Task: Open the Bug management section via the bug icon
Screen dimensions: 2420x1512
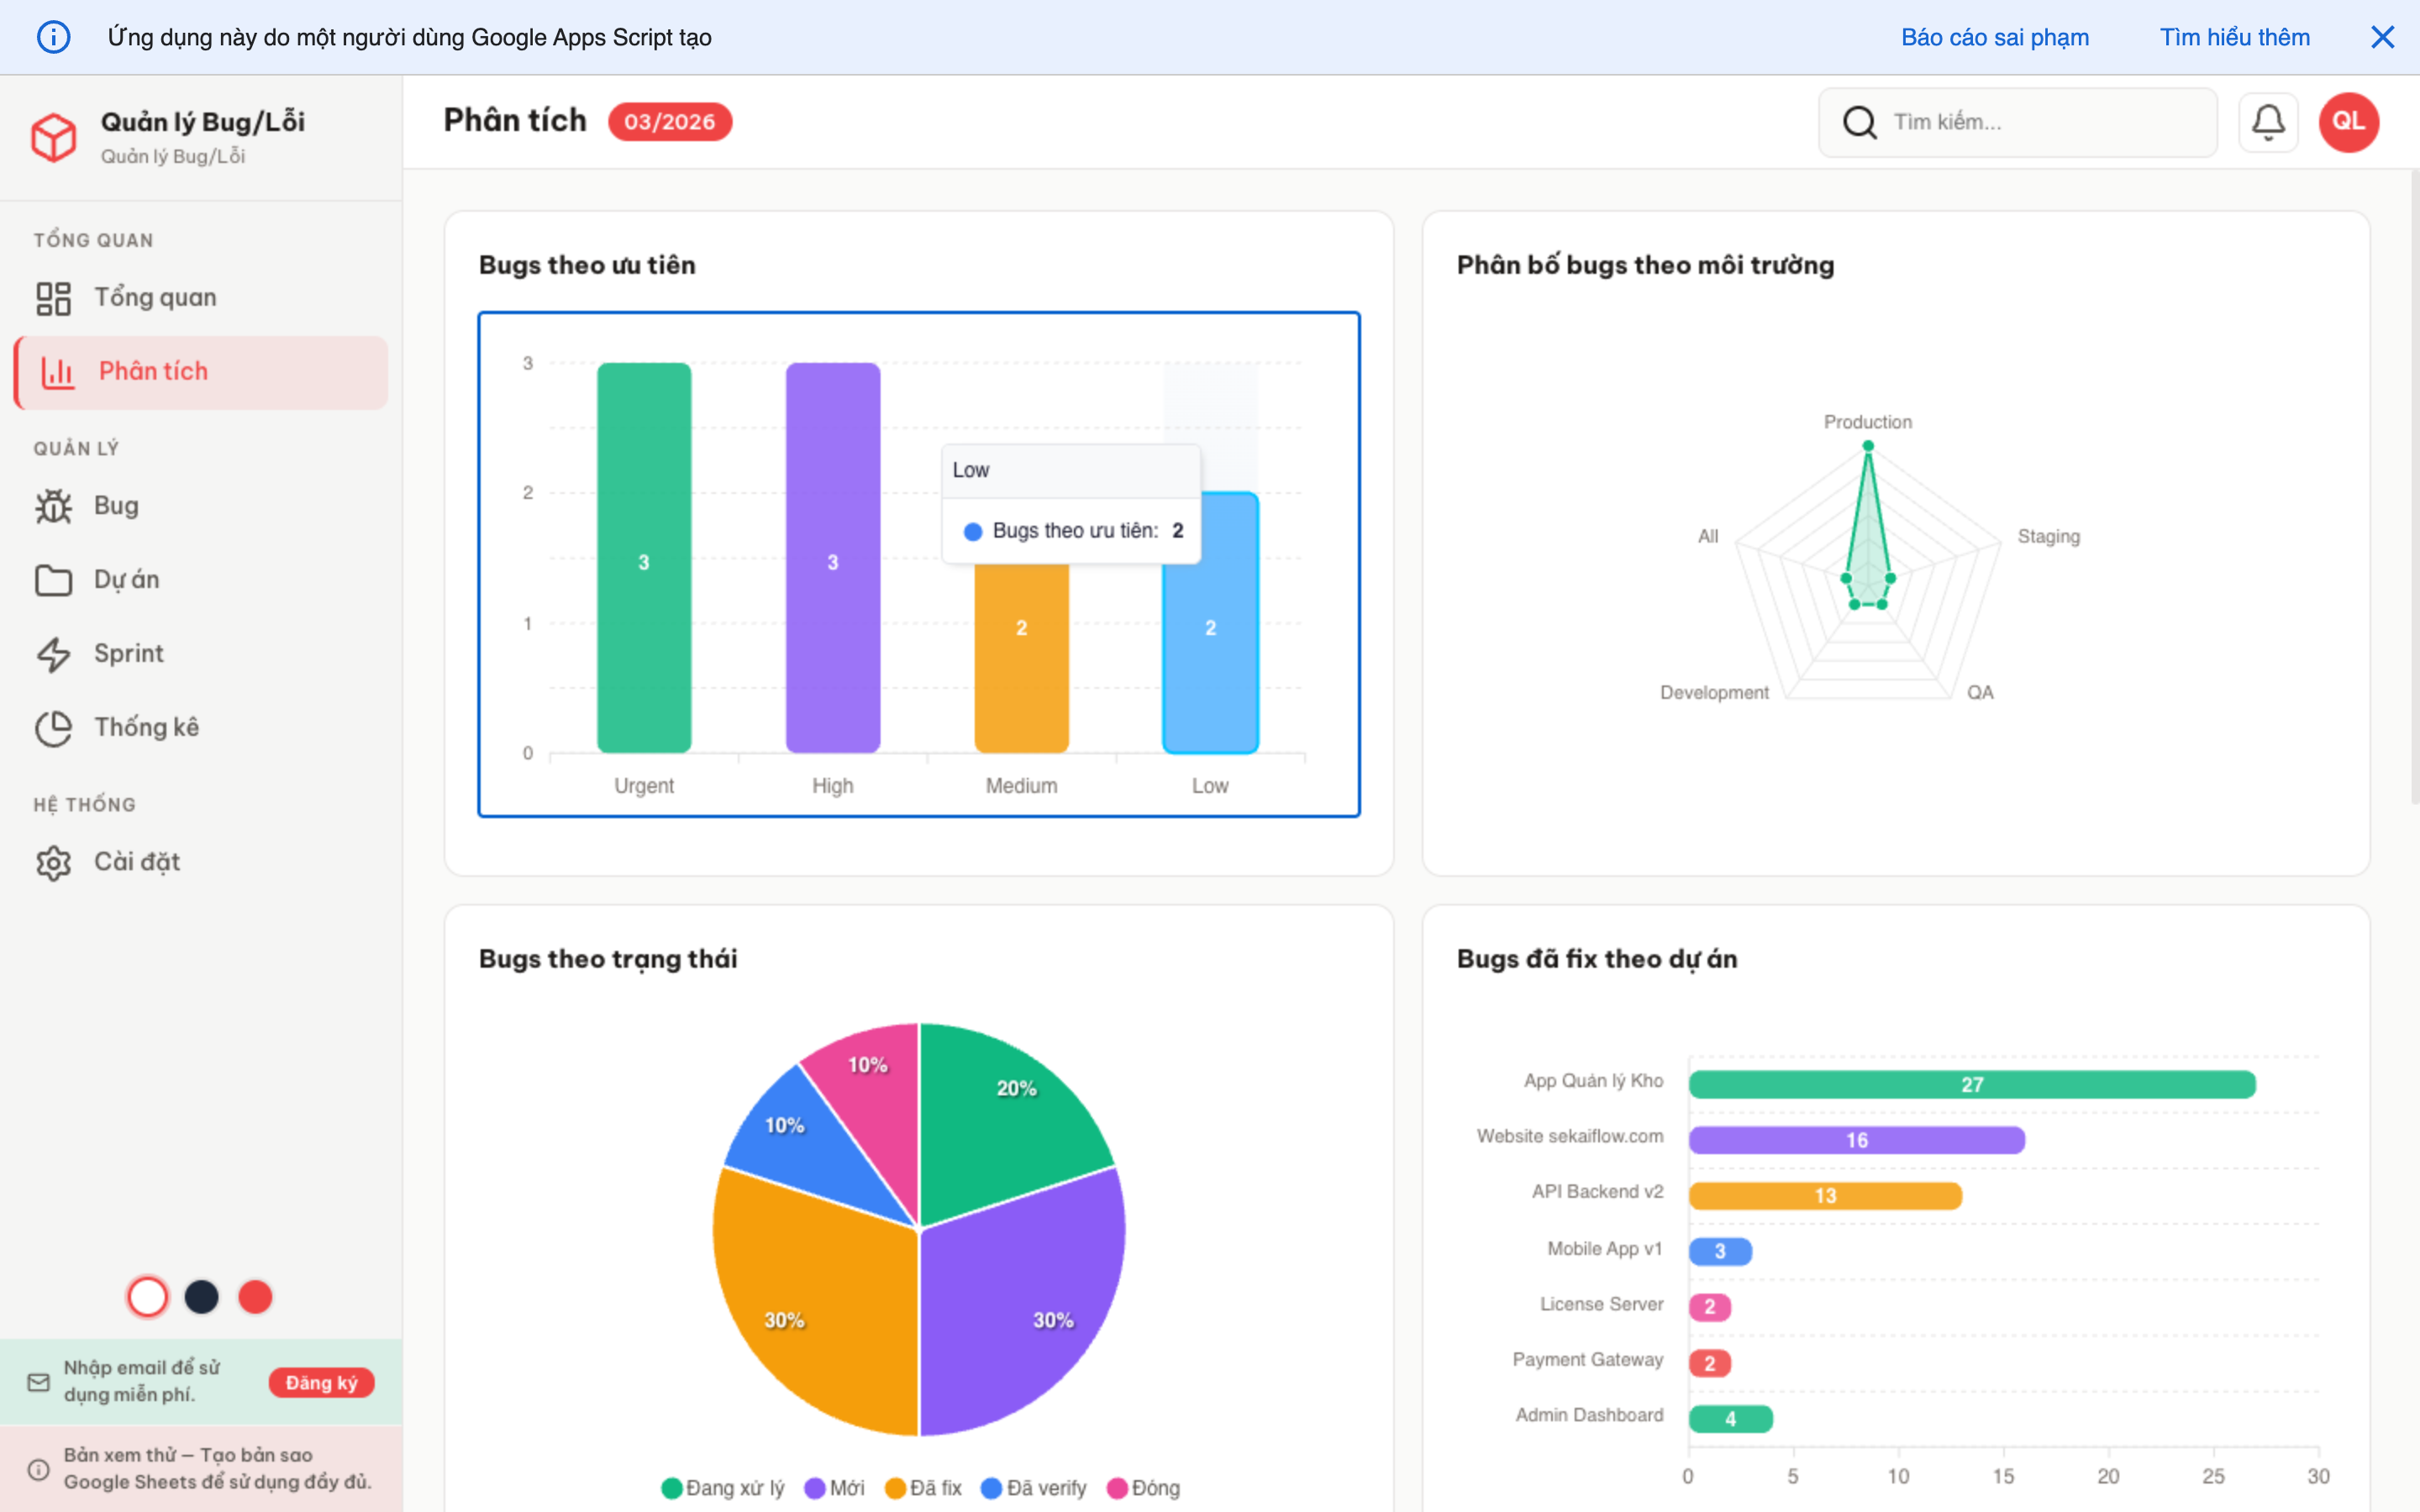Action: 55,505
